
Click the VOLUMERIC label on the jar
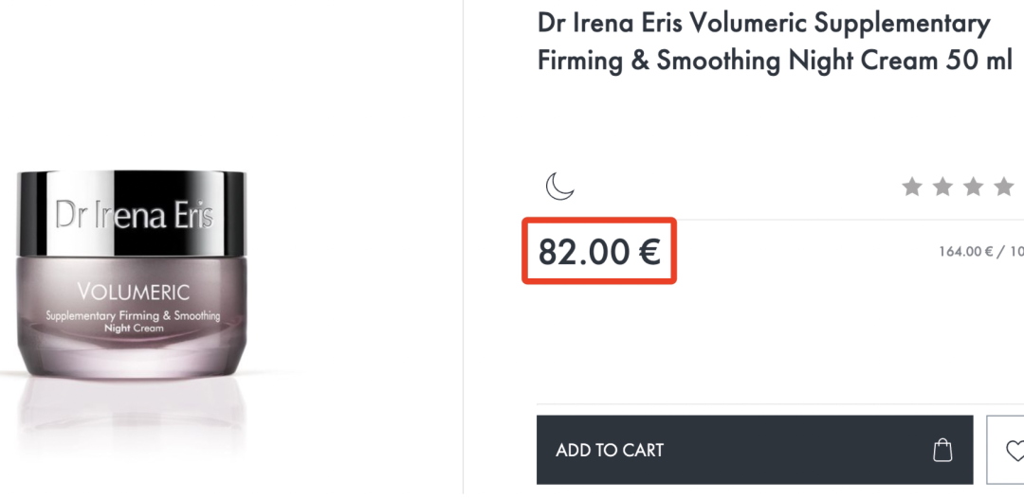134,292
